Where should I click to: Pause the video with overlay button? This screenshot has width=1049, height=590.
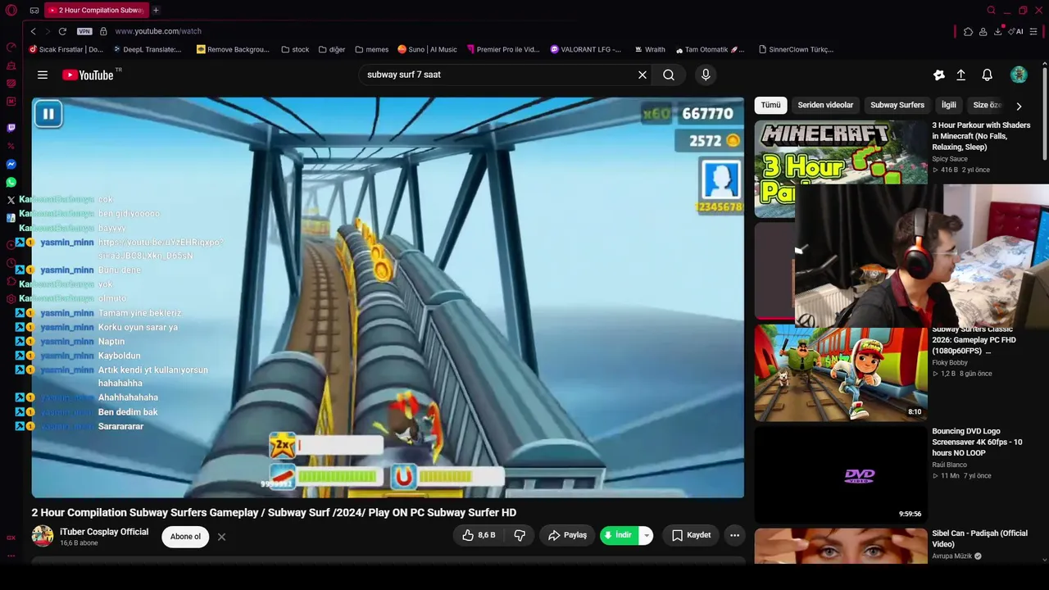[48, 114]
